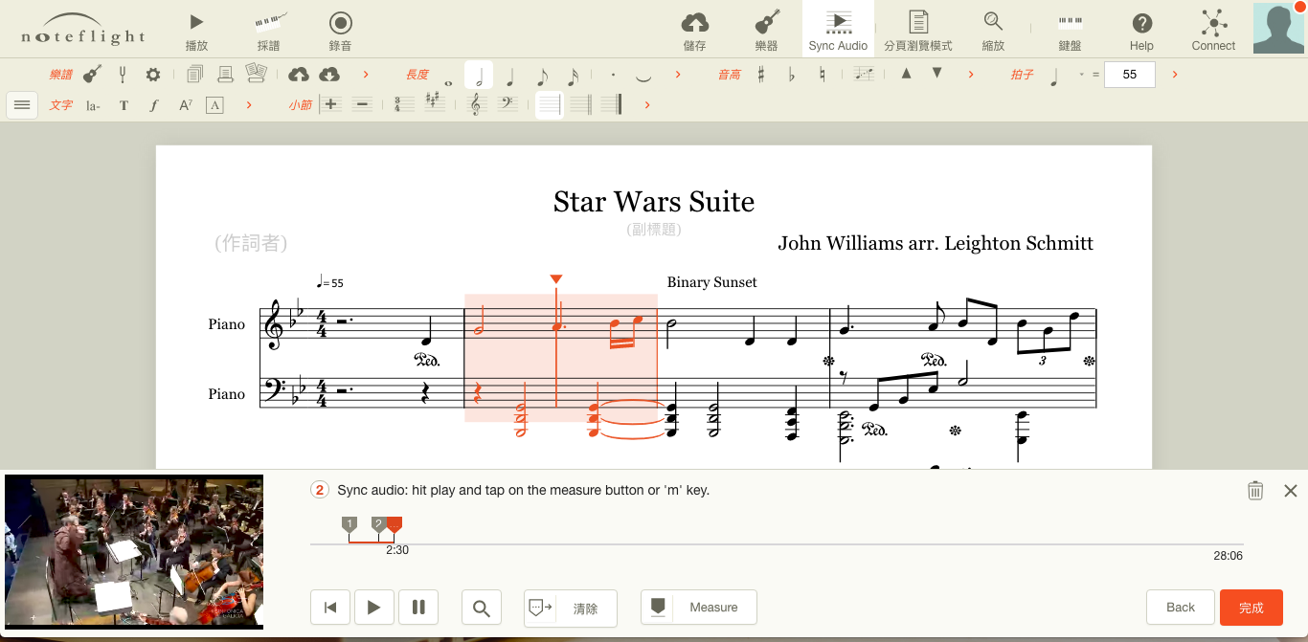
Task: Pause the synced audio
Action: point(418,608)
